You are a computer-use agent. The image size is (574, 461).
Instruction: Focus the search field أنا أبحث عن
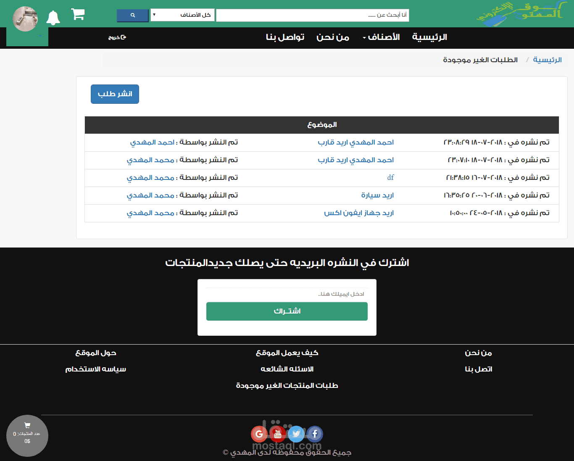313,15
